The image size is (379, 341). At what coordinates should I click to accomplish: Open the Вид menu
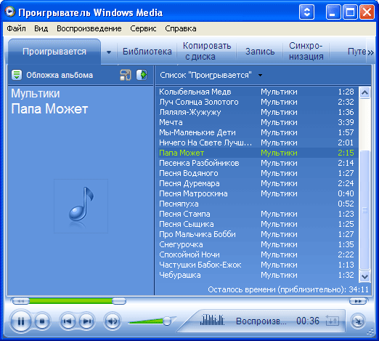point(41,28)
